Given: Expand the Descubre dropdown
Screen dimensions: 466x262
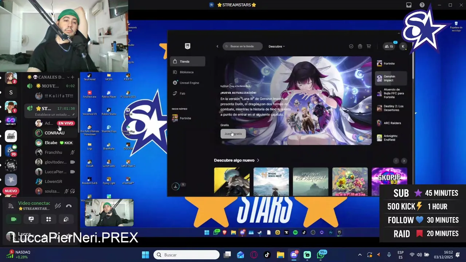Looking at the screenshot, I should pyautogui.click(x=277, y=46).
